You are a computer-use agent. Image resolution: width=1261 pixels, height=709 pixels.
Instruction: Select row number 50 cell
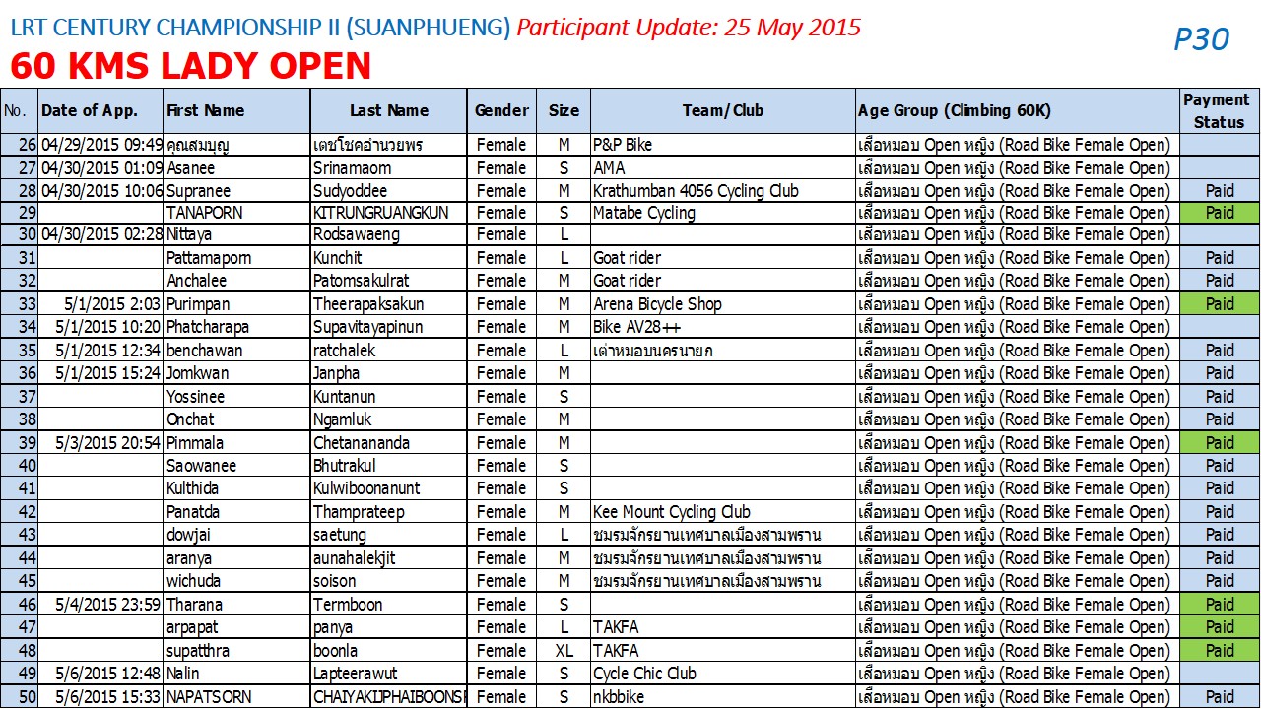tap(20, 697)
